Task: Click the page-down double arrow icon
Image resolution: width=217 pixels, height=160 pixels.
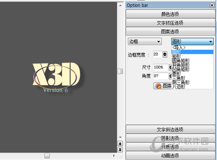Action: pos(120,150)
